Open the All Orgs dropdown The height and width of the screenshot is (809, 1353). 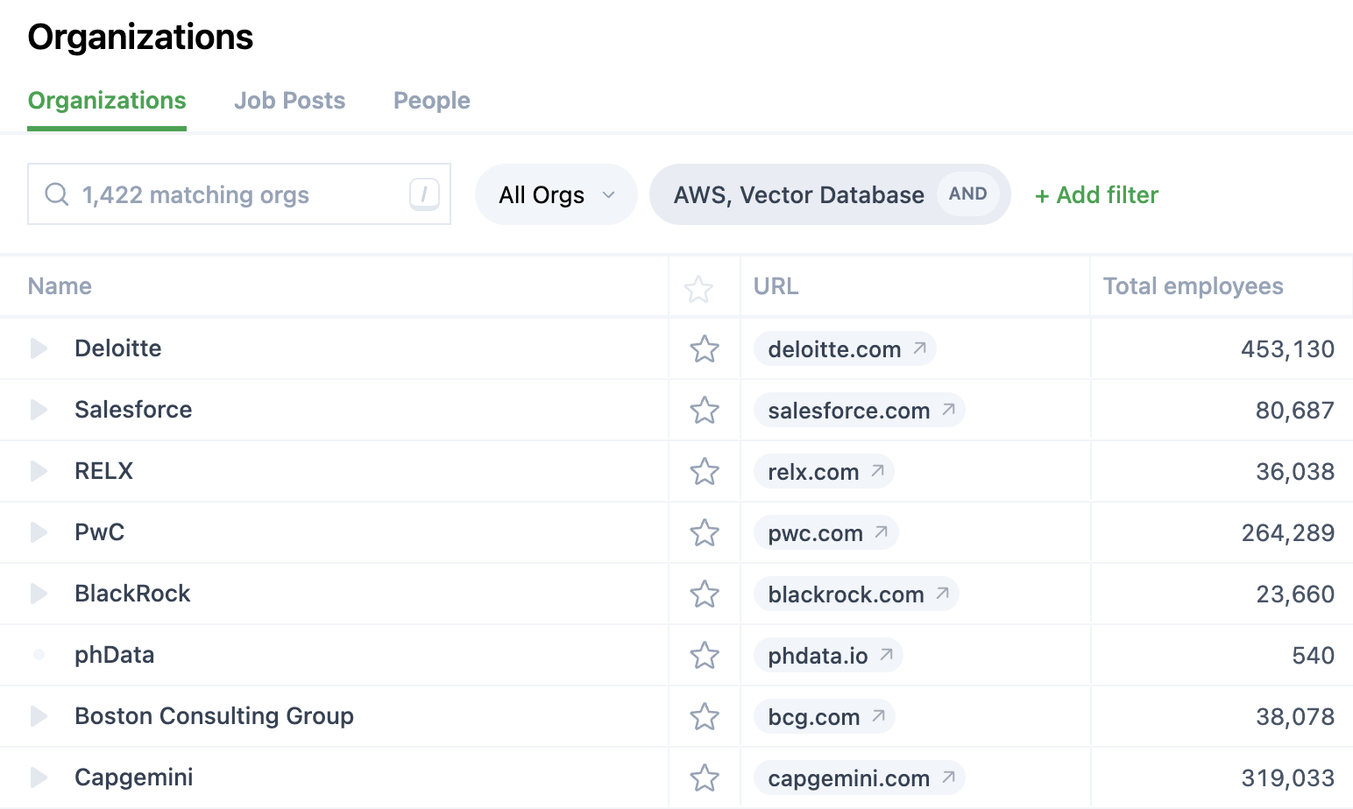tap(556, 194)
